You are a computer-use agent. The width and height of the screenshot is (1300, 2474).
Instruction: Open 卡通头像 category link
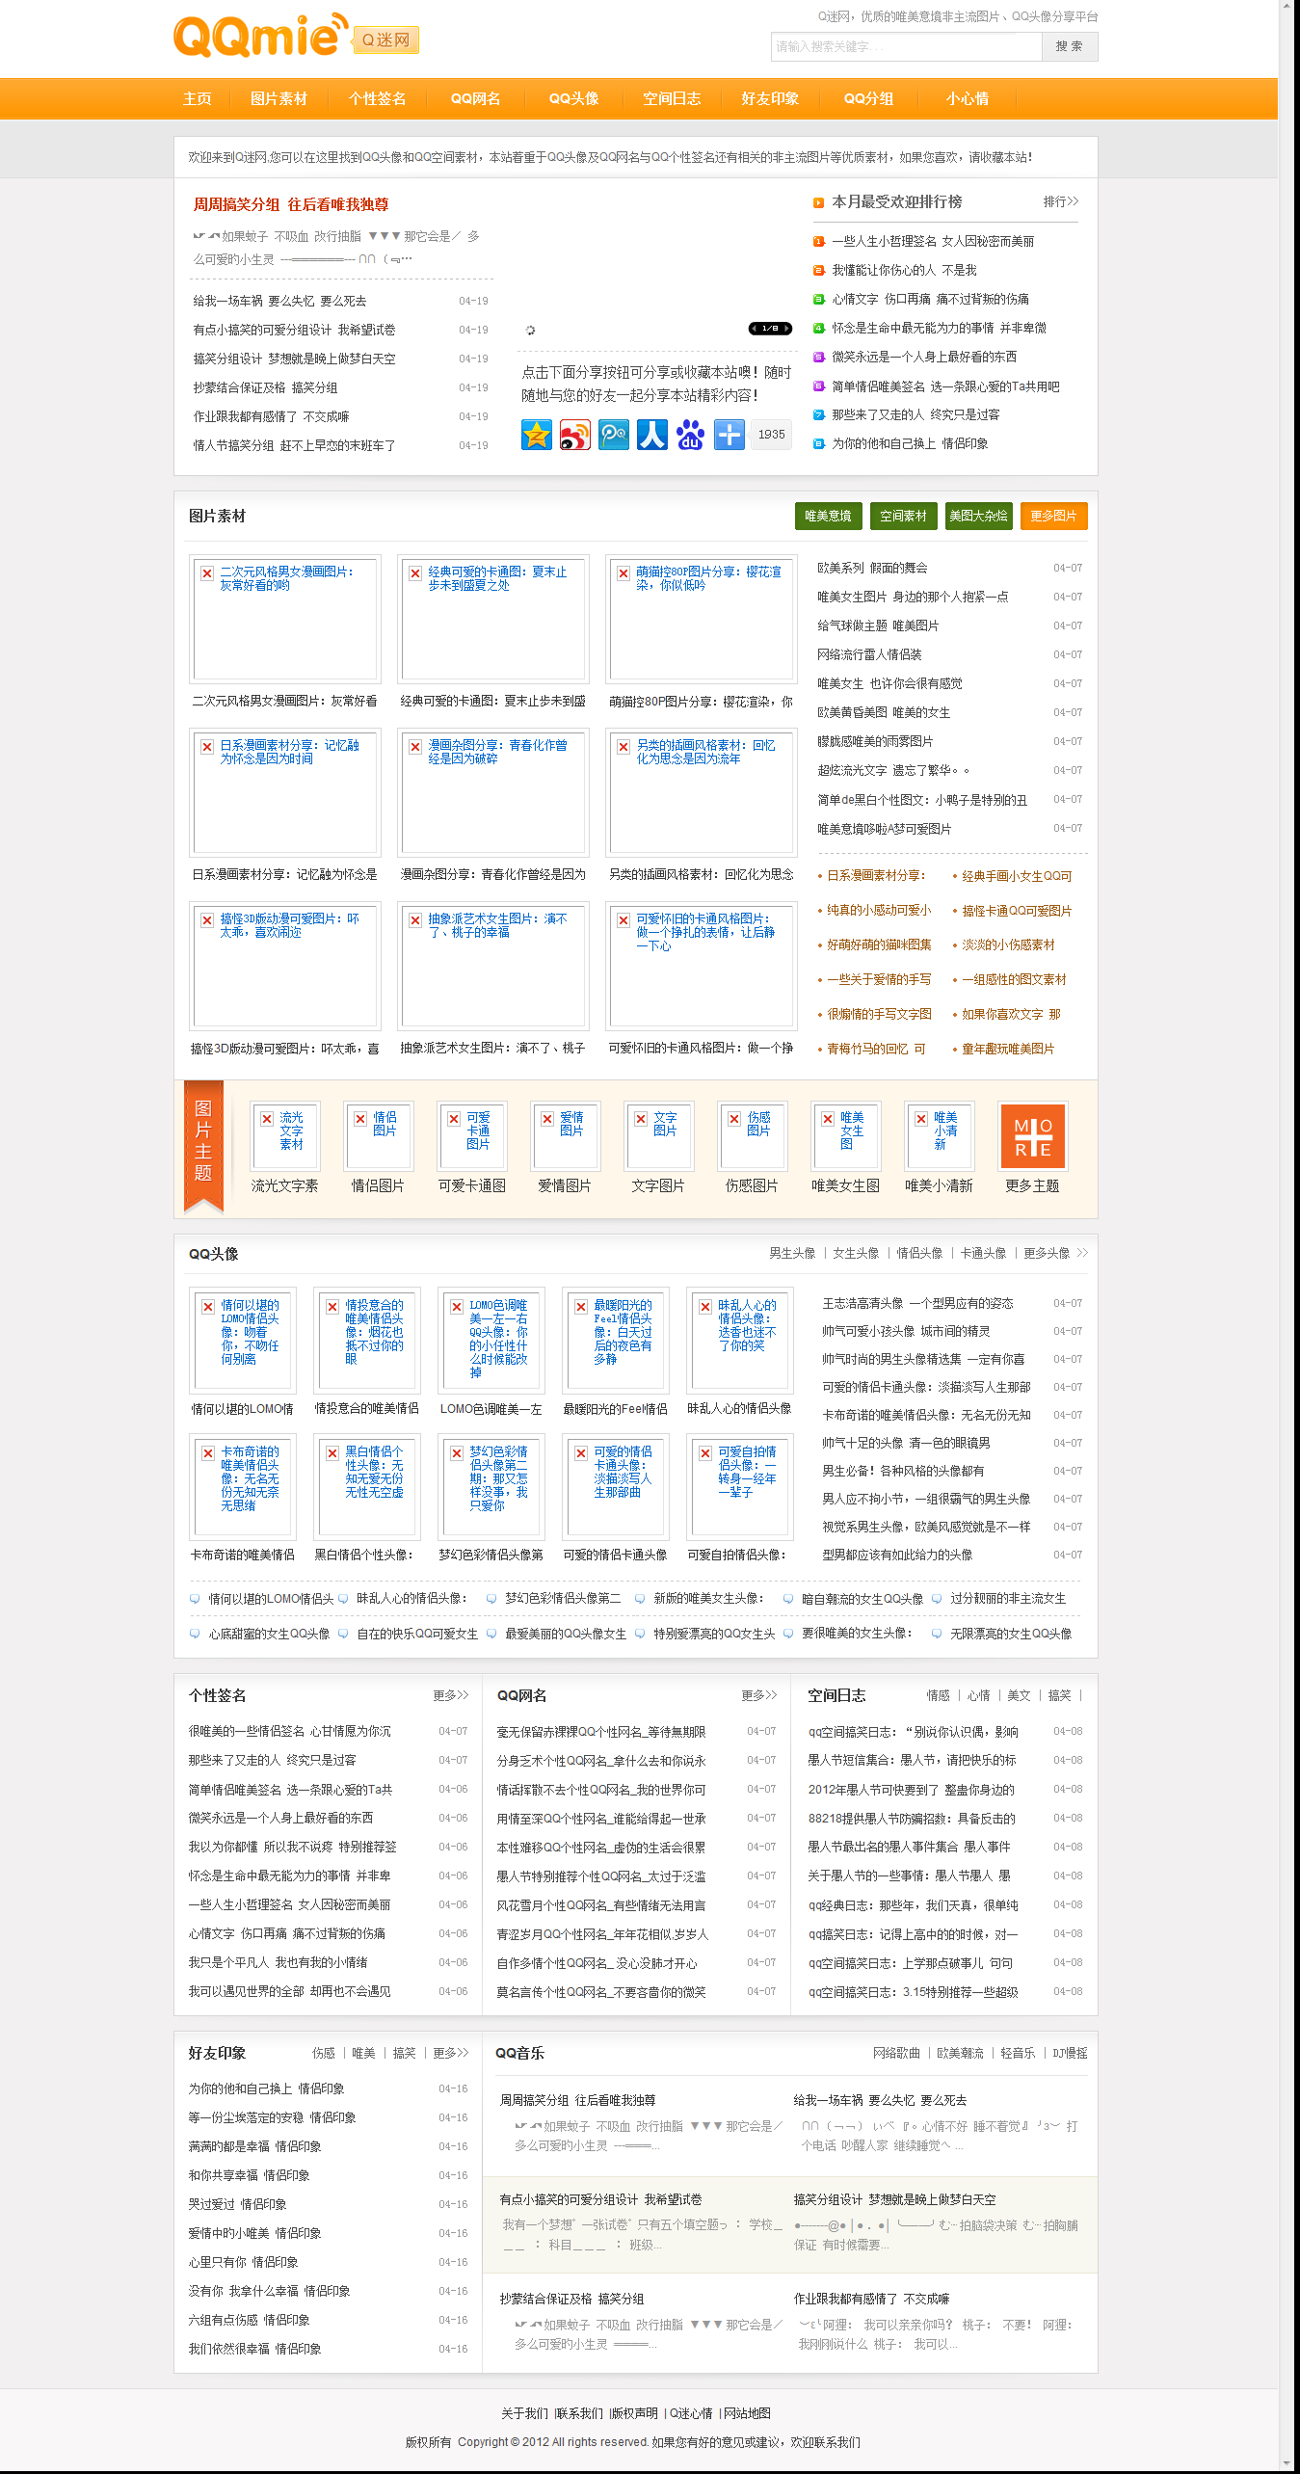[x=983, y=1253]
